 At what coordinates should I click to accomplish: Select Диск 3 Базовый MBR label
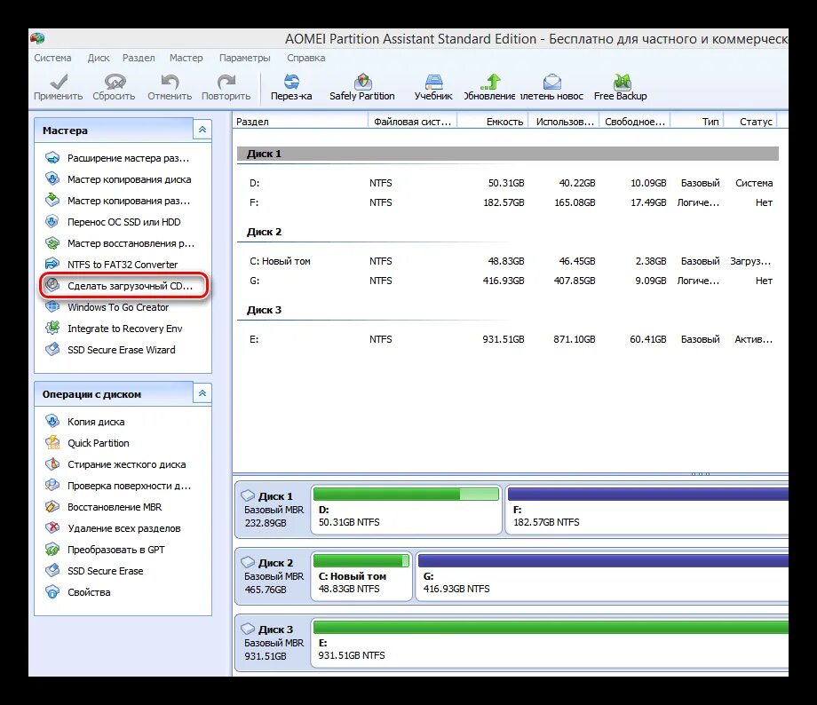pos(274,643)
